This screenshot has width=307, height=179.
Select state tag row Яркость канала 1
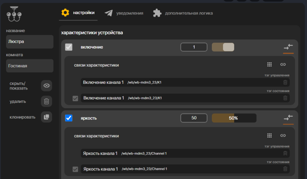pos(185,169)
